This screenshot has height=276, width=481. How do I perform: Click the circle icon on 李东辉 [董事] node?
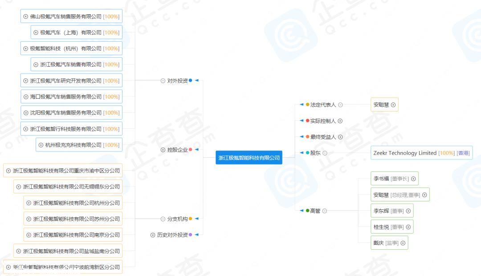[x=408, y=211]
